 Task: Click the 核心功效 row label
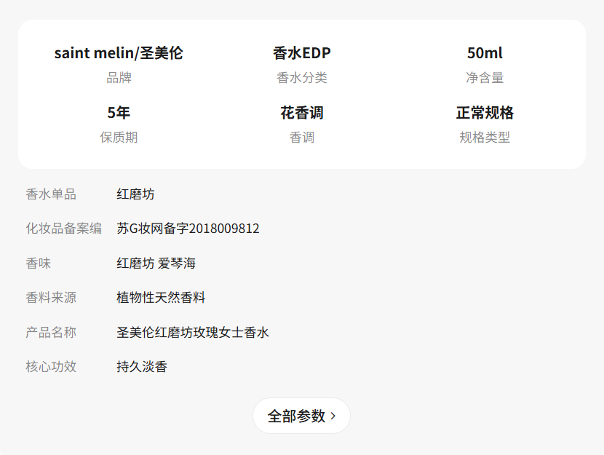tap(51, 367)
